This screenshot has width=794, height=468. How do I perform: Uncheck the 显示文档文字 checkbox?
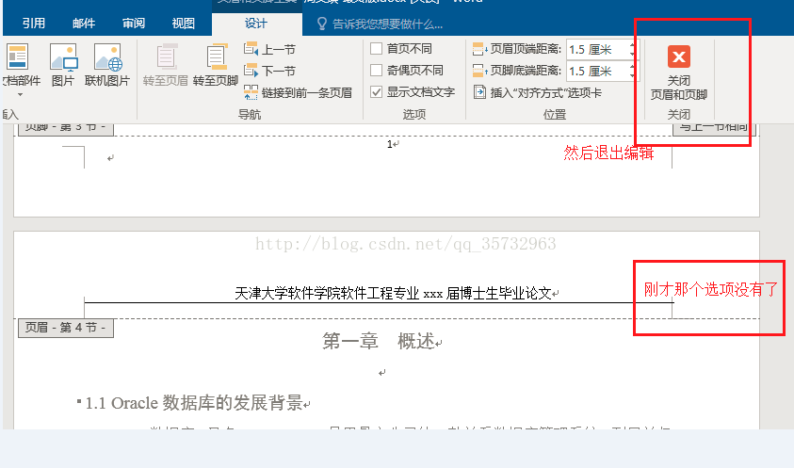click(376, 91)
